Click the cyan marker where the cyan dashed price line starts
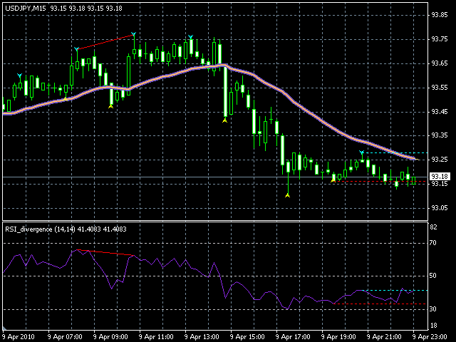Image resolution: width=456 pixels, height=342 pixels. click(x=361, y=152)
